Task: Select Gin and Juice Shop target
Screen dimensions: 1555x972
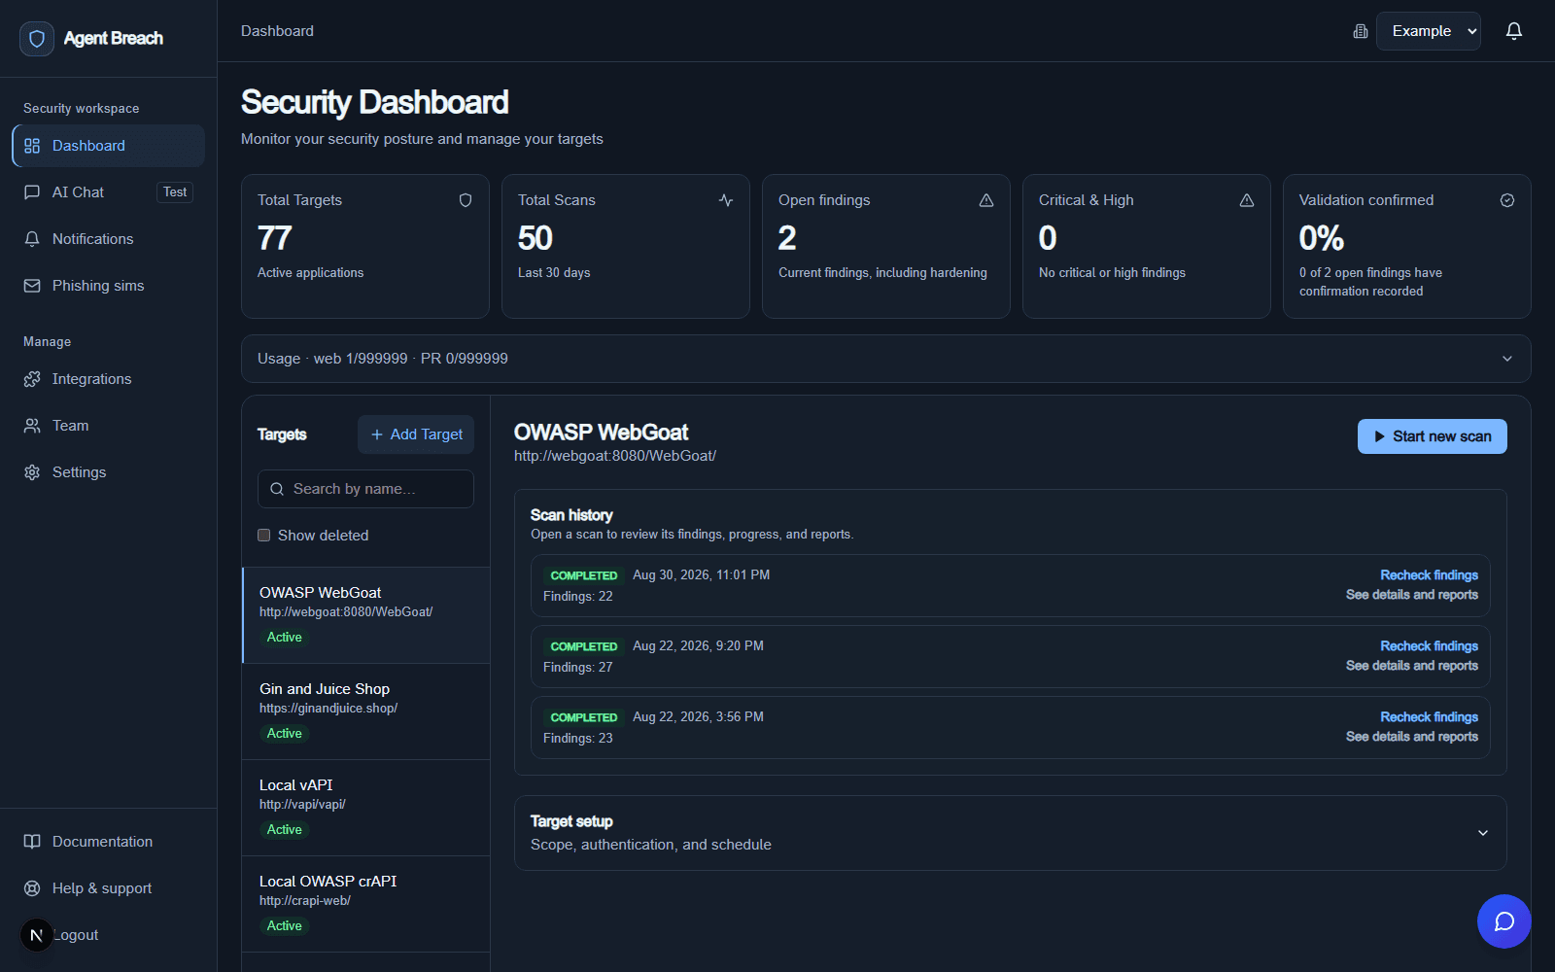Action: [366, 712]
